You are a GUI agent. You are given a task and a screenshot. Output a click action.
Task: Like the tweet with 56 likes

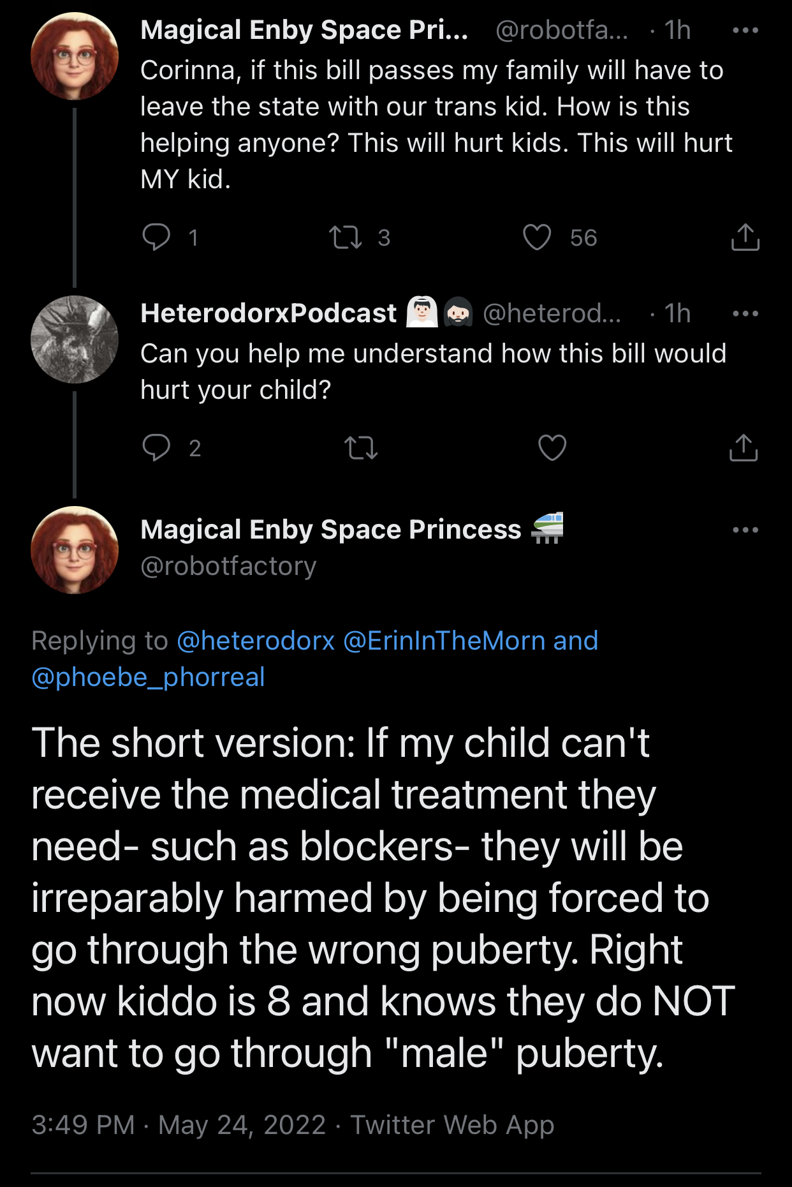pyautogui.click(x=537, y=237)
